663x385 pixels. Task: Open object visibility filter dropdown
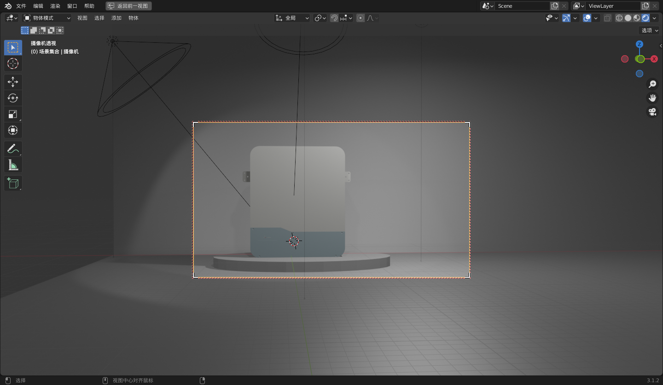[552, 18]
